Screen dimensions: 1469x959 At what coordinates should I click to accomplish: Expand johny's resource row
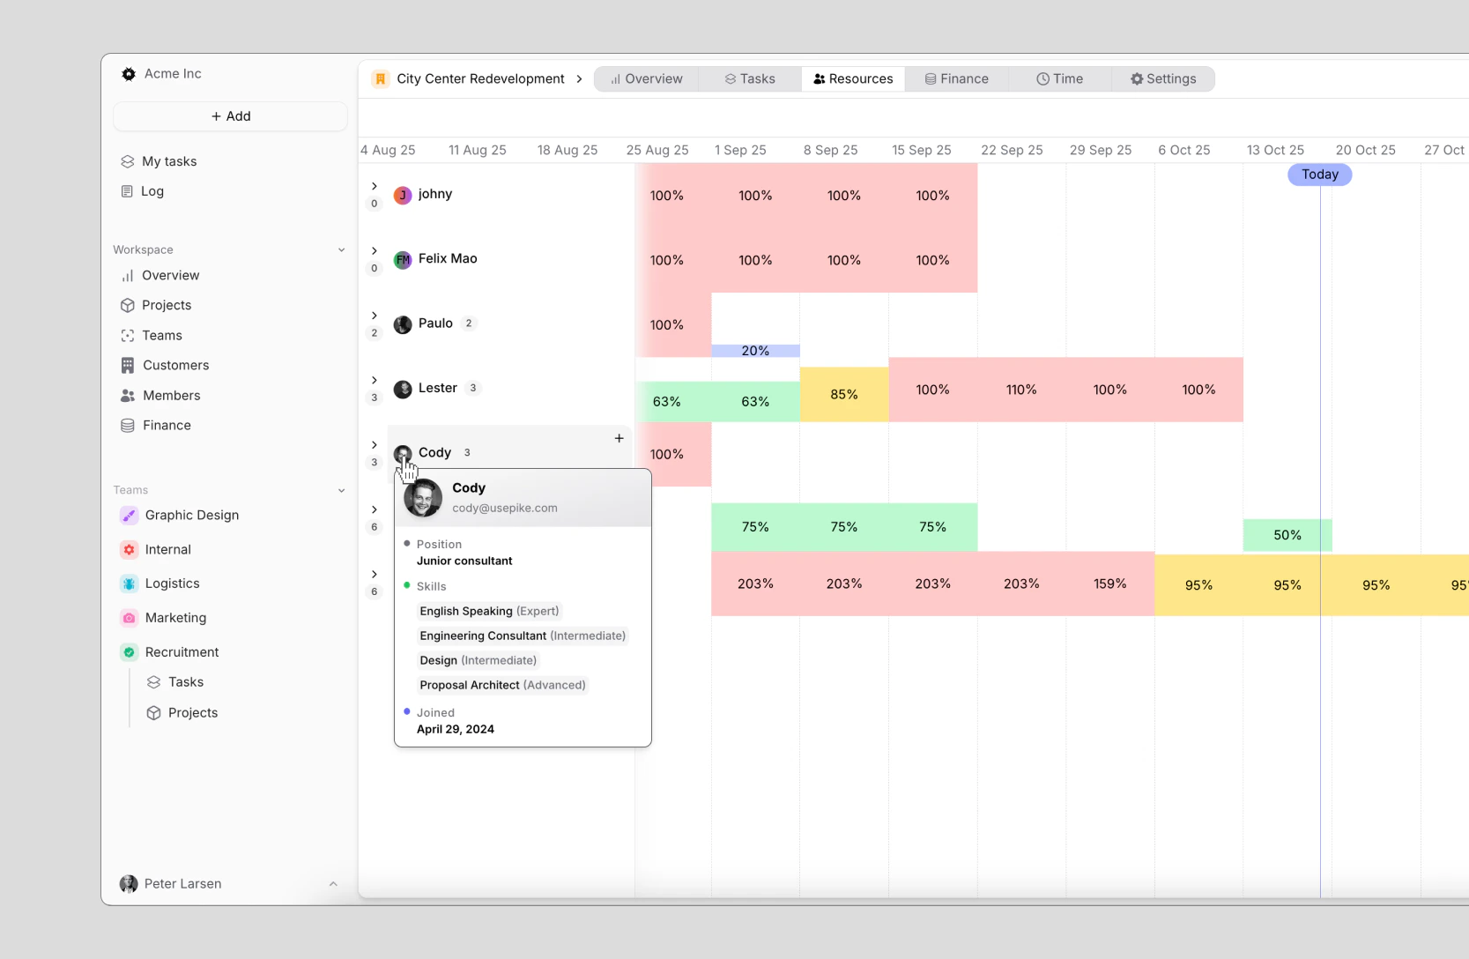tap(375, 186)
